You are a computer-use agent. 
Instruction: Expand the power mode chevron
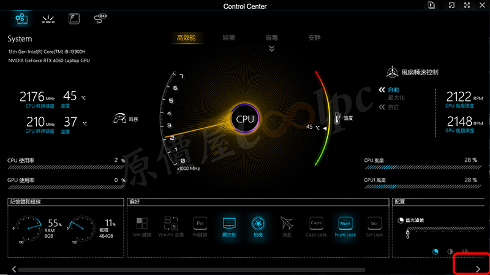point(272,49)
